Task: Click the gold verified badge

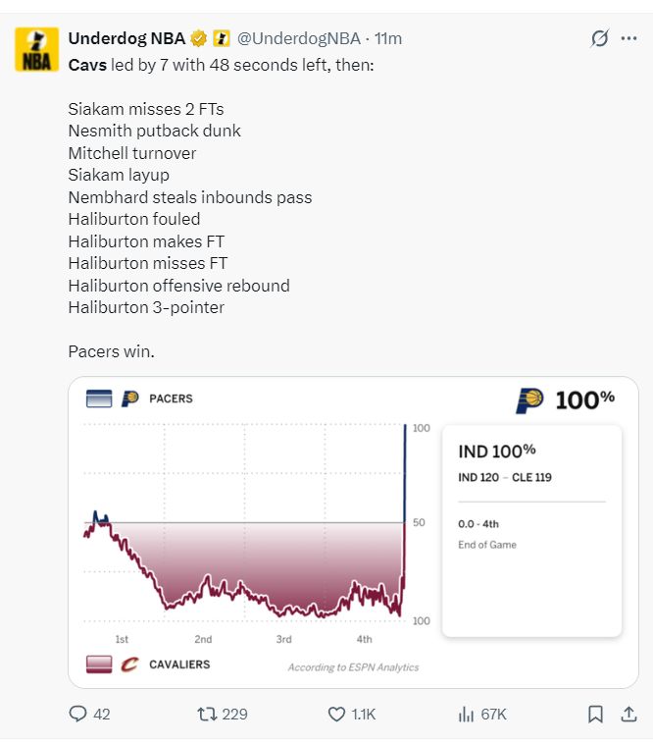Action: click(199, 38)
